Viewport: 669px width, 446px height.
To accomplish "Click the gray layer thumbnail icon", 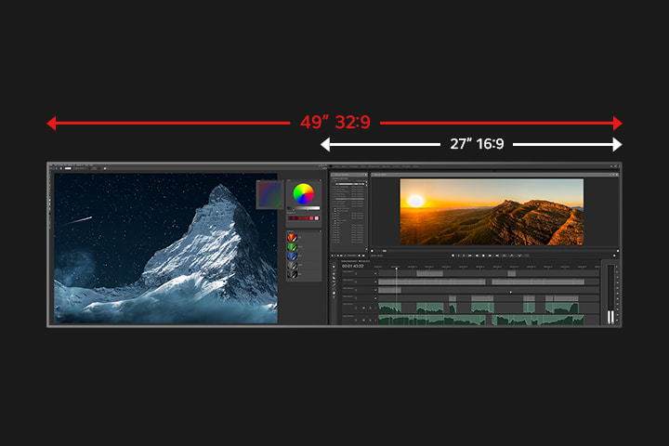I will (292, 266).
